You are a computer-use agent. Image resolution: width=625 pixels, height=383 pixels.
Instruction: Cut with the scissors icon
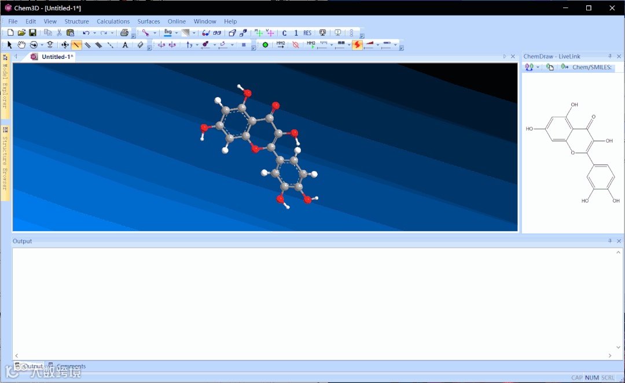point(59,33)
